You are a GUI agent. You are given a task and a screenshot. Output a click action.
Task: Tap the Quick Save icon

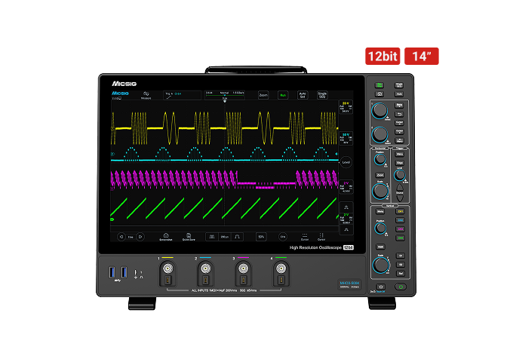[x=189, y=237]
